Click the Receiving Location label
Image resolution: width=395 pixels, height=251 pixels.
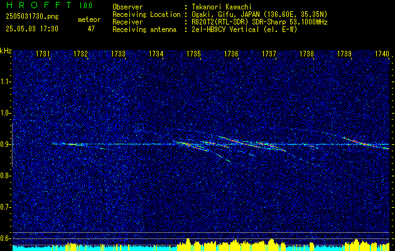pyautogui.click(x=146, y=14)
